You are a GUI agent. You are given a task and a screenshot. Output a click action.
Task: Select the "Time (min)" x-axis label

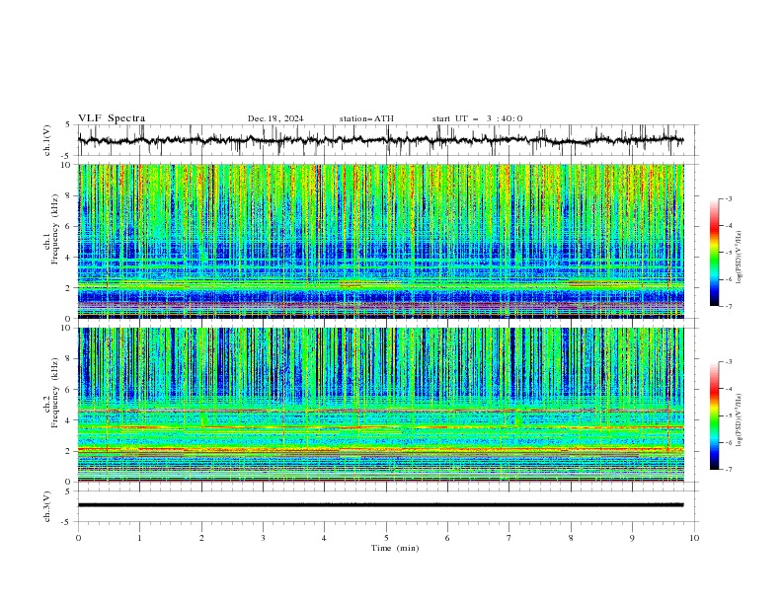click(x=395, y=548)
